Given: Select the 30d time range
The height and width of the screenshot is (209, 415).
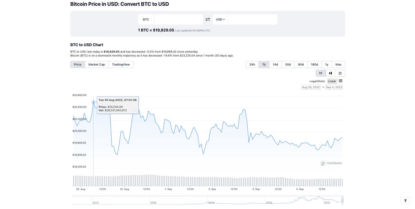Looking at the screenshot, I should [x=288, y=64].
